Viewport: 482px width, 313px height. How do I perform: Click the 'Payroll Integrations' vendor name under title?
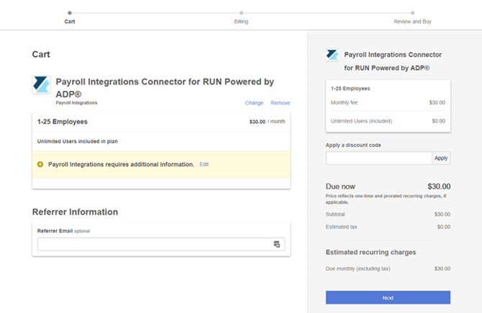(x=76, y=103)
